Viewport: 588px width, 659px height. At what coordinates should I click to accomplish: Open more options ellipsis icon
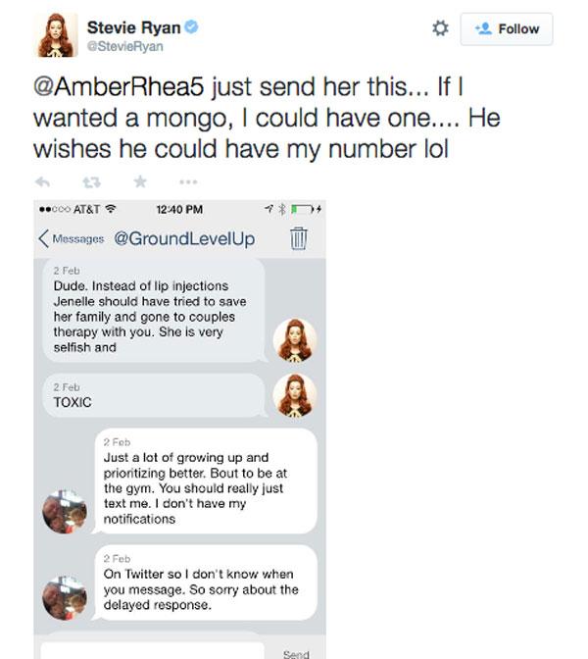(188, 182)
